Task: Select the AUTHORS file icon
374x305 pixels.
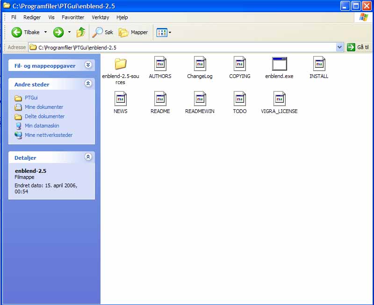Action: click(x=160, y=64)
